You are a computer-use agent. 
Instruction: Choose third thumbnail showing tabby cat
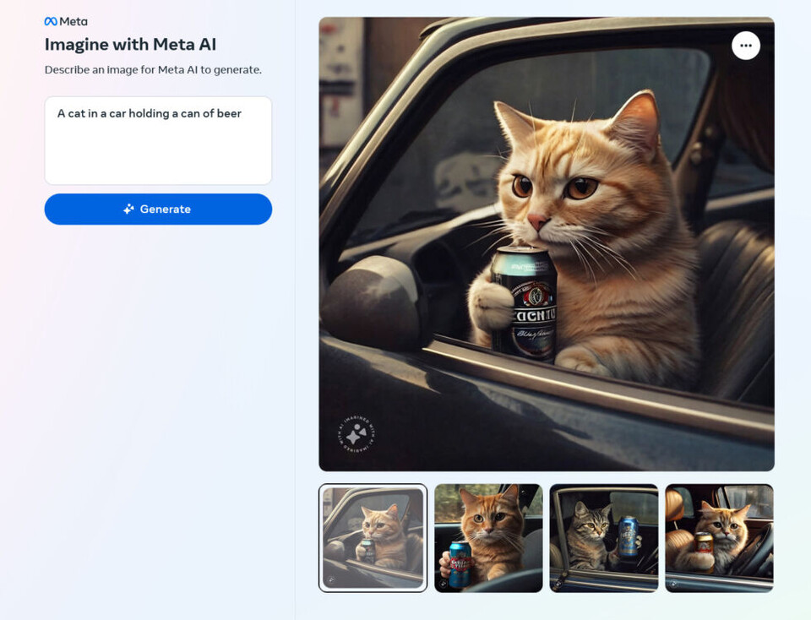(603, 537)
